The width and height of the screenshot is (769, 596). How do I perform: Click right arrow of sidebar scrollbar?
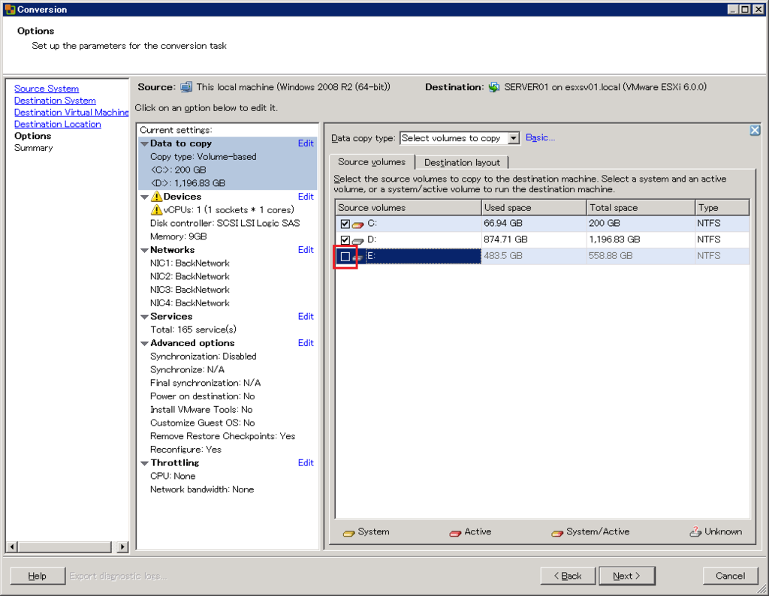(x=122, y=546)
